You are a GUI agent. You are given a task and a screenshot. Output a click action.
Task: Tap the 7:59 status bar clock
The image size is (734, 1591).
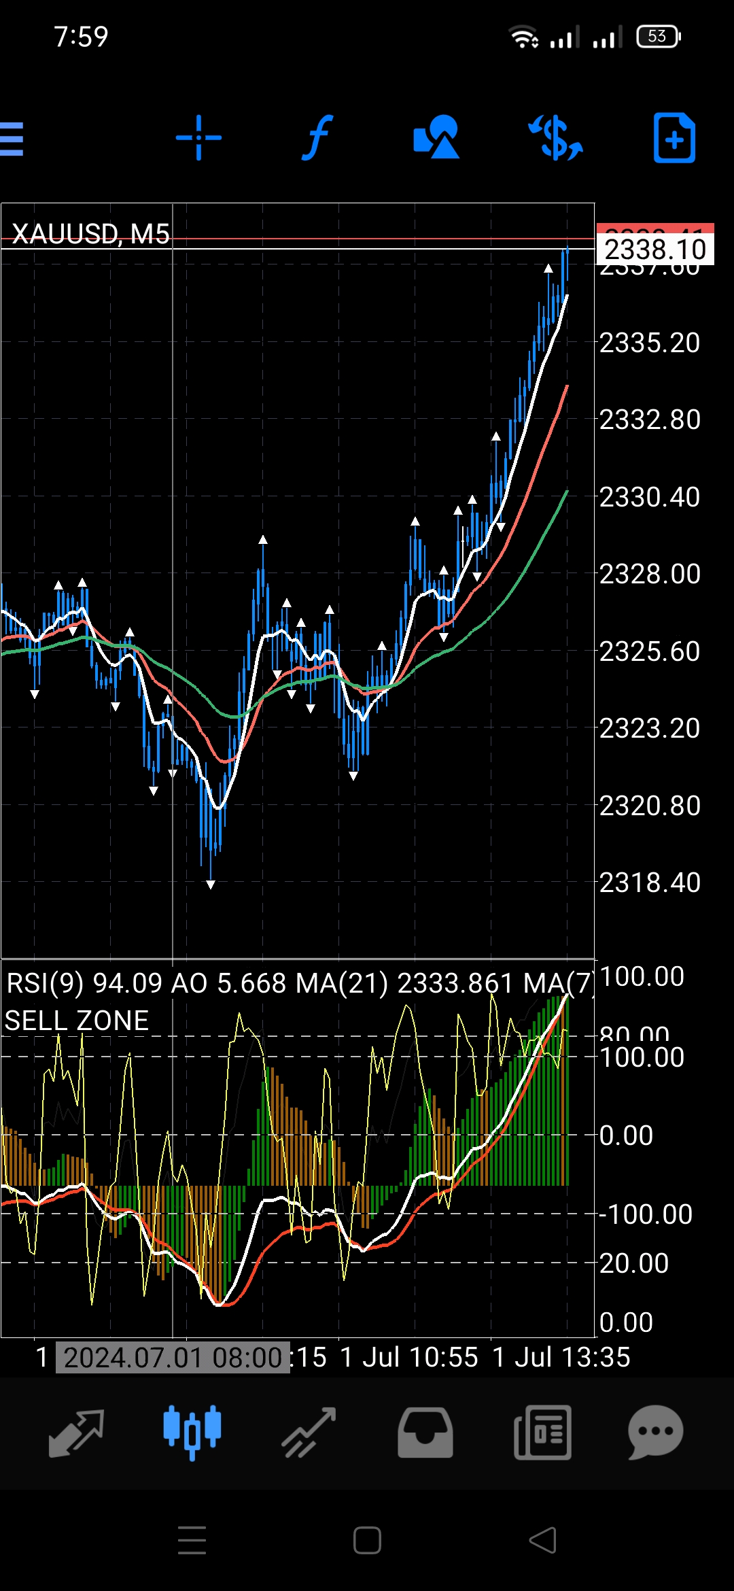81,37
